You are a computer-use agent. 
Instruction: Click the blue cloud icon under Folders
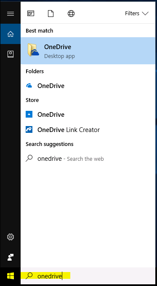coord(29,85)
